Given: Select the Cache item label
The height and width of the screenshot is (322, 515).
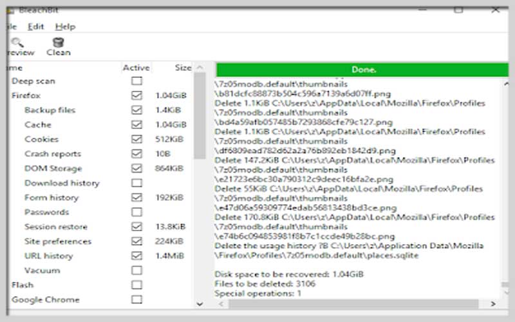Looking at the screenshot, I should (x=38, y=124).
